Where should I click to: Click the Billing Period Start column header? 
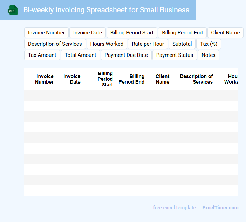click(105, 79)
